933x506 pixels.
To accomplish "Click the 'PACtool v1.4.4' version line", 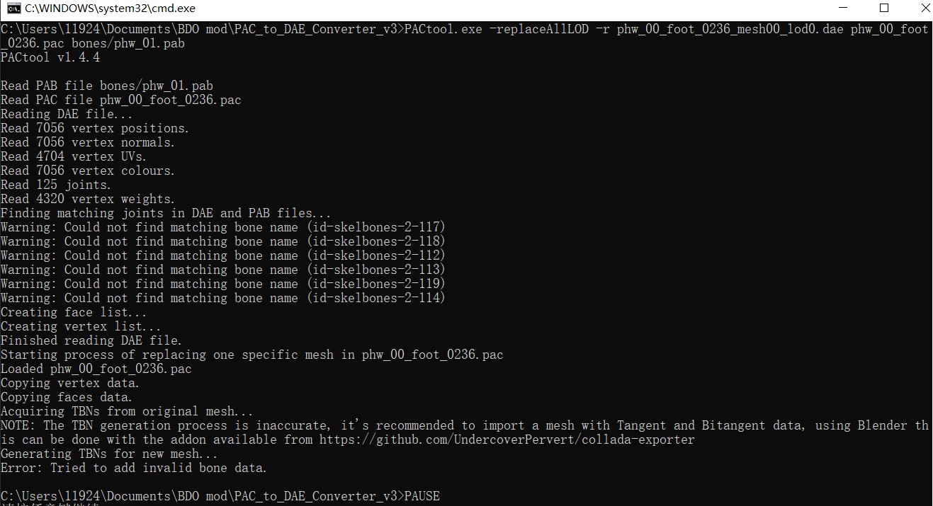I will point(50,57).
